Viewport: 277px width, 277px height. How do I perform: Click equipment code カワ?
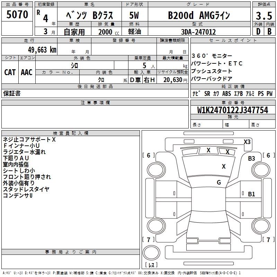[216, 93]
